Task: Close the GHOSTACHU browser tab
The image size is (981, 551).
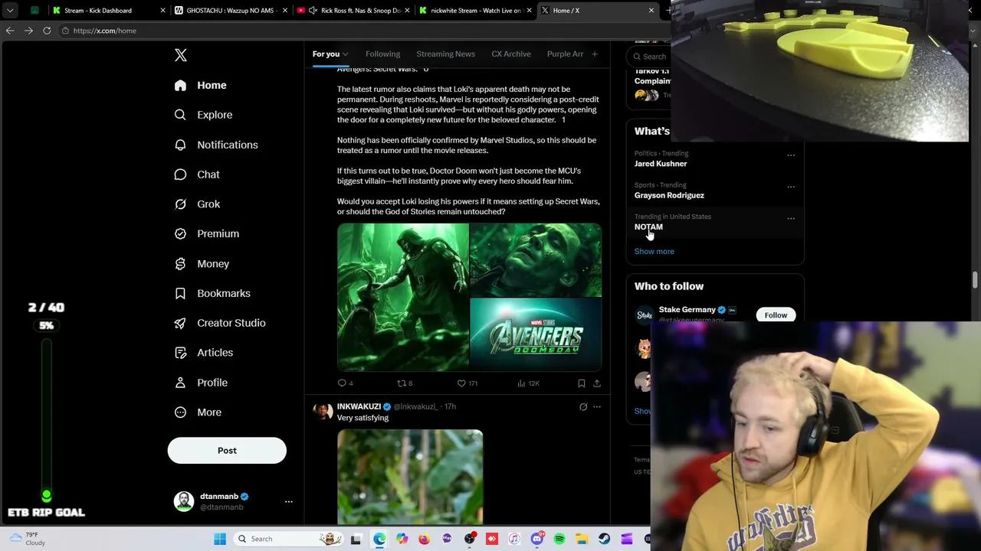Action: pos(285,11)
